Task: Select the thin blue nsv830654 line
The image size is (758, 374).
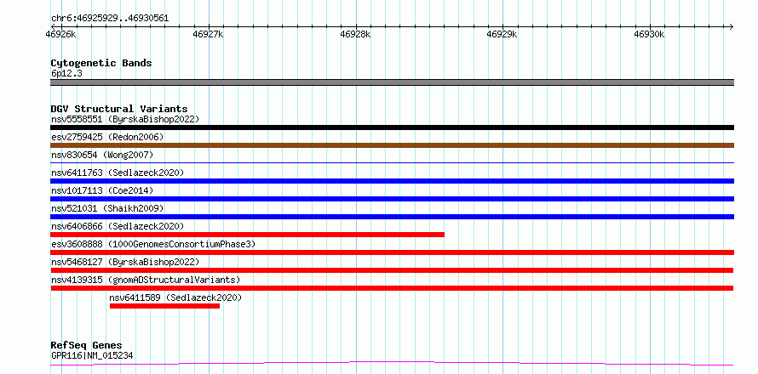Action: pos(392,163)
